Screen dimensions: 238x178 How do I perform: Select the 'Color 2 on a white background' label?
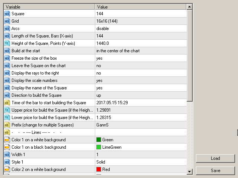39,169
